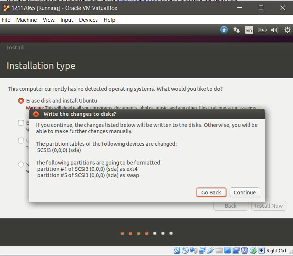
Task: Toggle the first checkbox under the Erase disk option
Action: tap(21, 123)
